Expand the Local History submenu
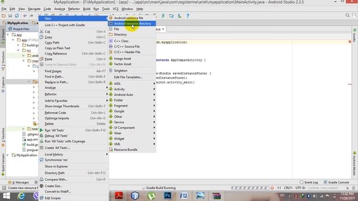The height and width of the screenshot is (201, 358). (73, 154)
